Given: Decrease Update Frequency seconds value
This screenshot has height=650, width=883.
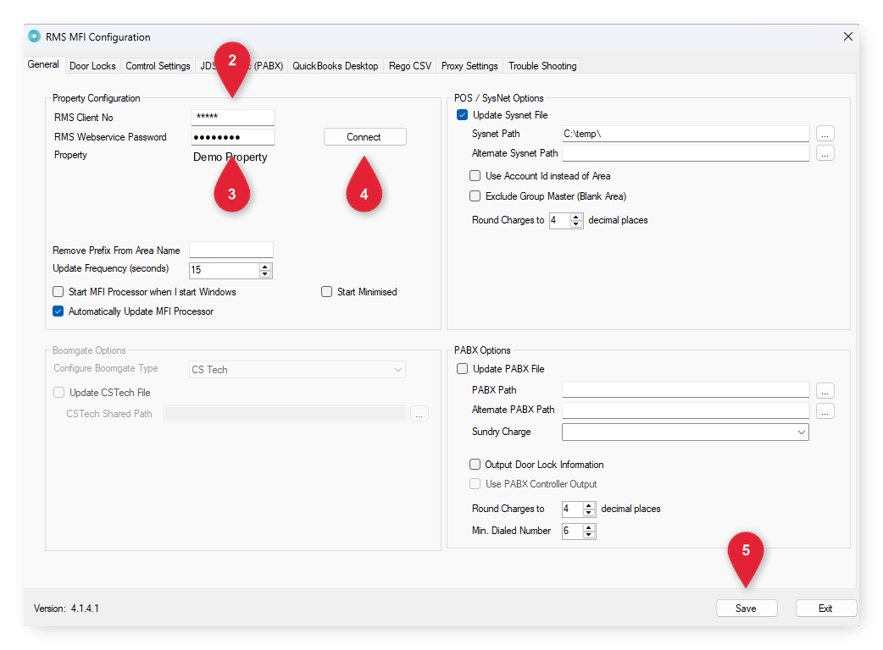Looking at the screenshot, I should click(265, 274).
